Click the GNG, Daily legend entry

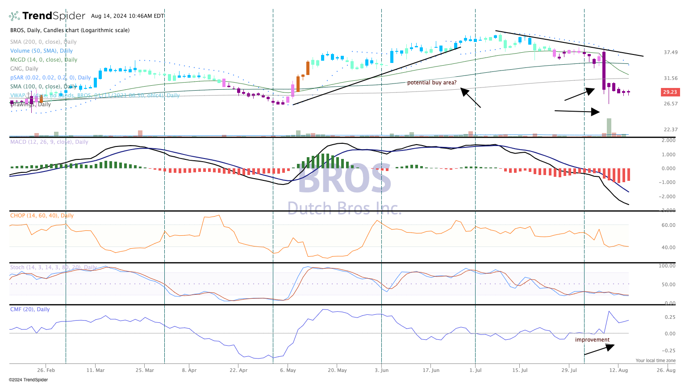pyautogui.click(x=24, y=69)
